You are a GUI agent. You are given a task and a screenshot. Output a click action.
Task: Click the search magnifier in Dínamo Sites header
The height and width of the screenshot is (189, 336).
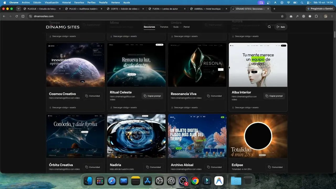(269, 27)
